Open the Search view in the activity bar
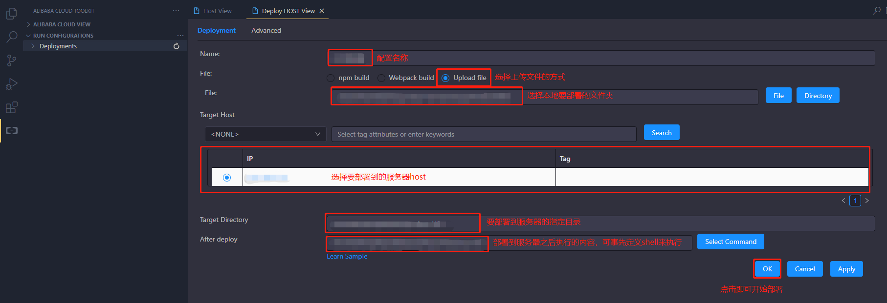The height and width of the screenshot is (303, 887). [12, 37]
